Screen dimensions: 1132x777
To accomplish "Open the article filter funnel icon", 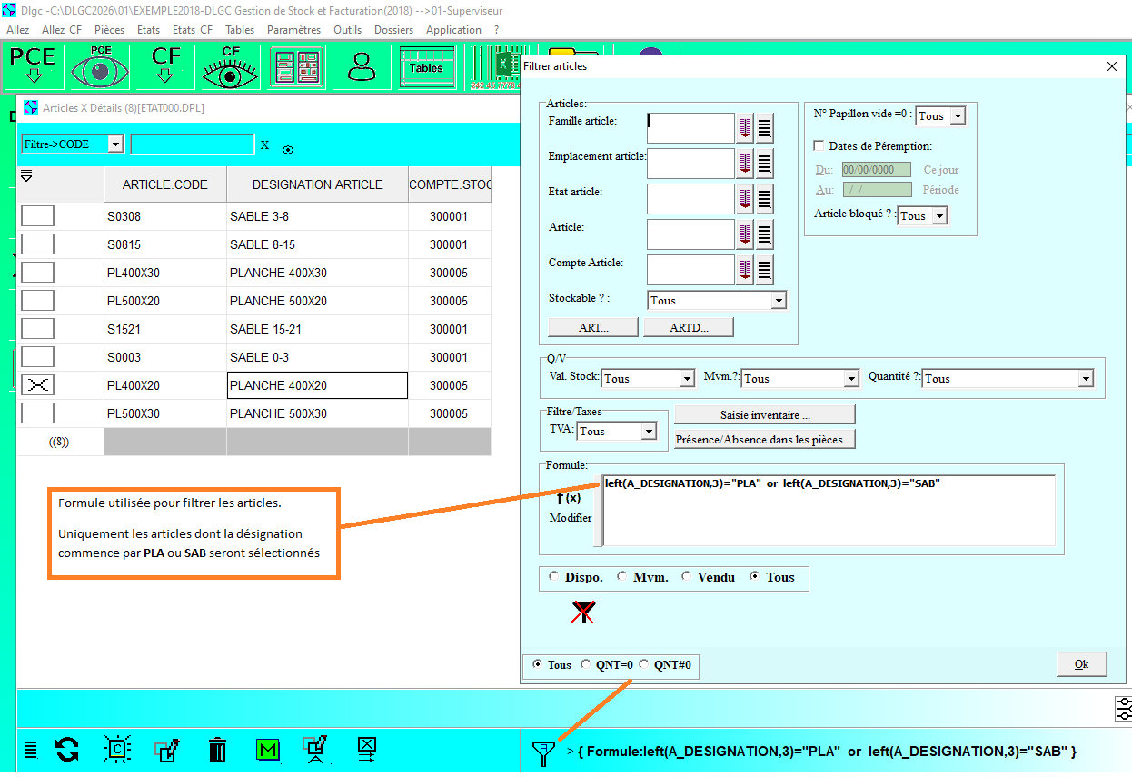I will (x=542, y=752).
